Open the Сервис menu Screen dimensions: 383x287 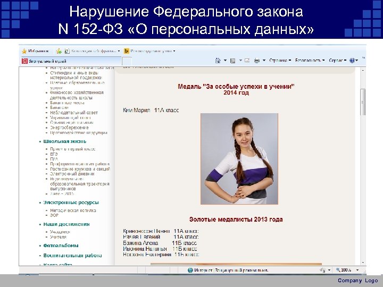pyautogui.click(x=338, y=60)
